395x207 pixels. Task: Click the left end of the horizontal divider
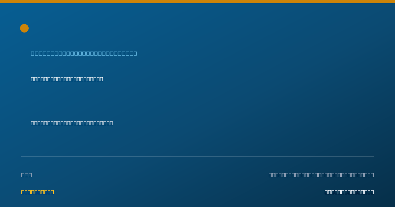point(22,156)
